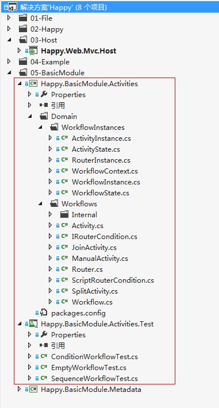Select the WorkflowState.cs file

pos(101,193)
